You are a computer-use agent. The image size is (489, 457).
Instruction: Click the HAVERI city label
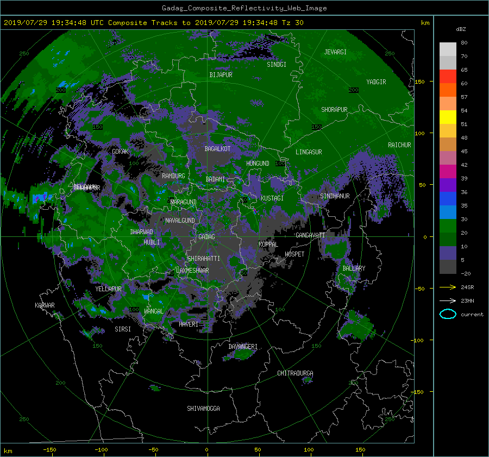point(189,325)
